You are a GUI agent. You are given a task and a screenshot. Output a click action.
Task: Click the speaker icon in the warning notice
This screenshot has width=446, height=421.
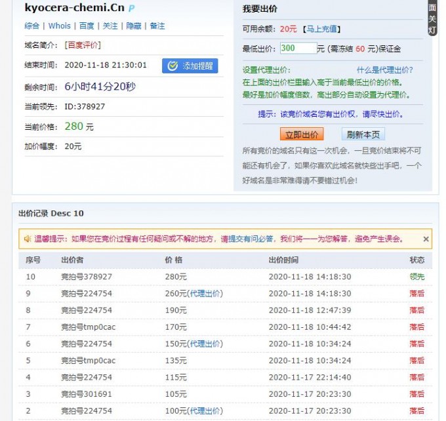[28, 239]
